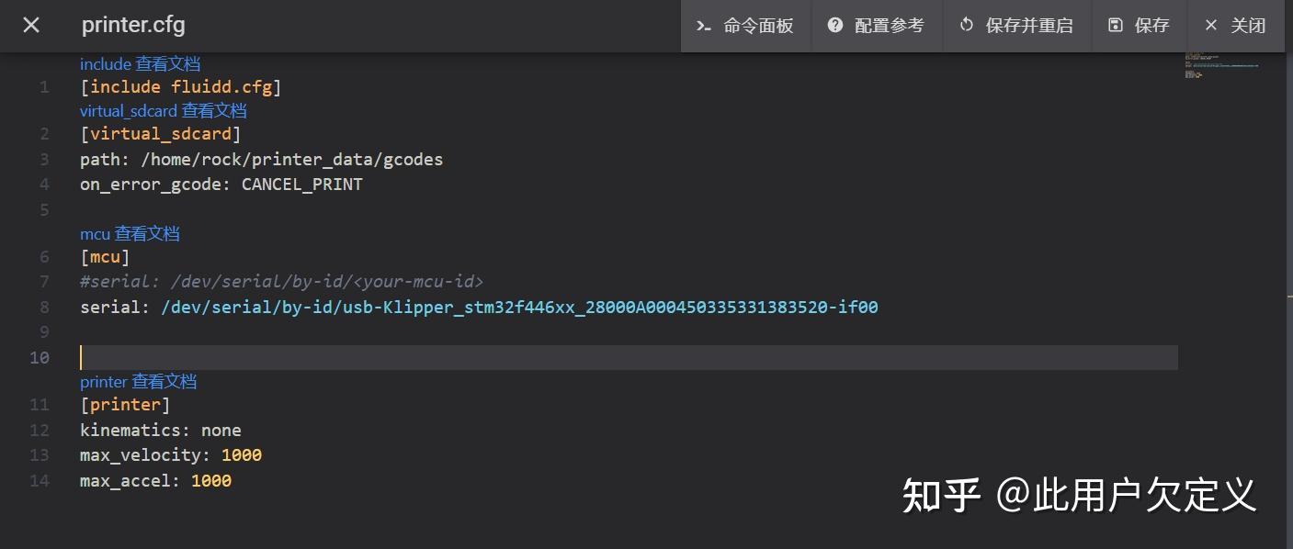Open docs for the virtual_sdcard section
The height and width of the screenshot is (549, 1293).
(214, 110)
